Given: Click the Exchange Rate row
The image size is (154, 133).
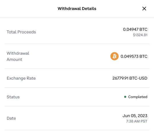Looking at the screenshot, I should (x=77, y=78).
